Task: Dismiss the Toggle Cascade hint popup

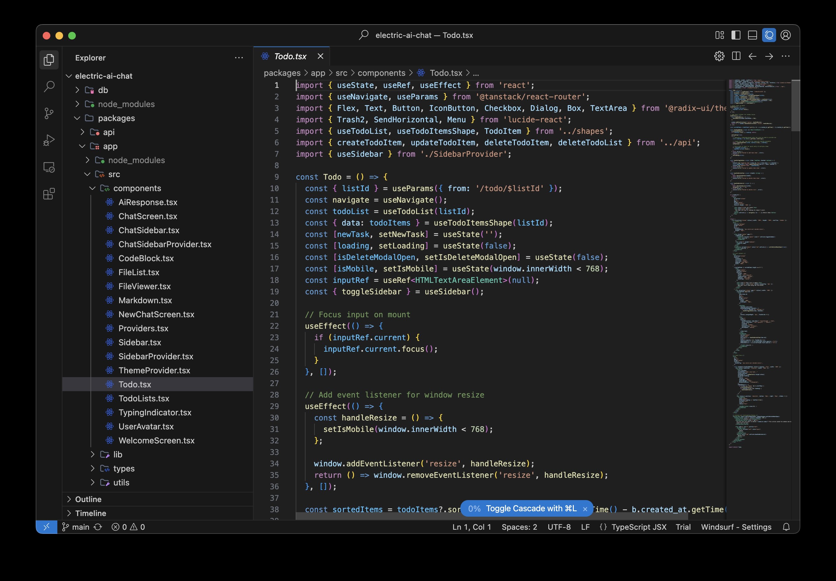Action: click(x=585, y=509)
